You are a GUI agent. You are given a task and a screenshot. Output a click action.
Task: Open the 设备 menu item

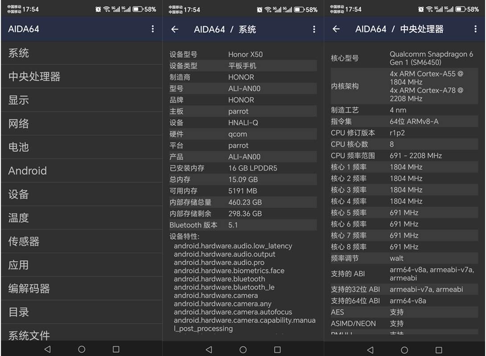(x=82, y=194)
